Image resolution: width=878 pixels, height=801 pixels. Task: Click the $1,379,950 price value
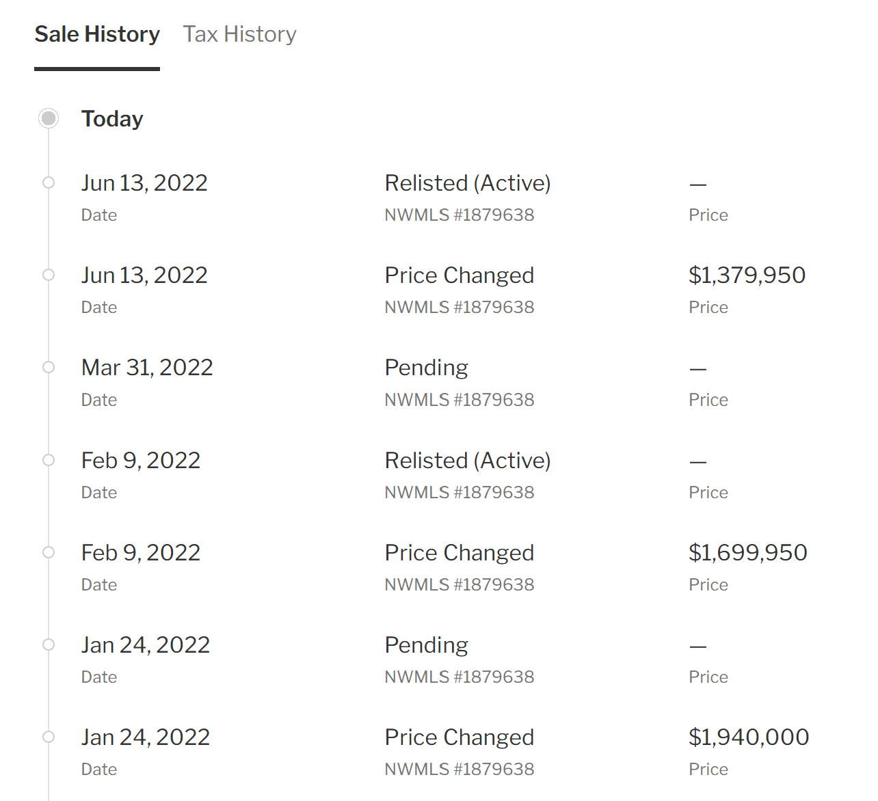pyautogui.click(x=747, y=275)
